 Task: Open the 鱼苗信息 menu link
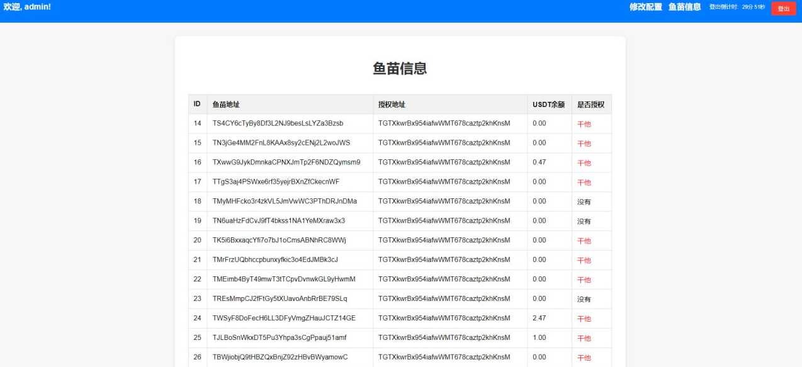pos(685,7)
